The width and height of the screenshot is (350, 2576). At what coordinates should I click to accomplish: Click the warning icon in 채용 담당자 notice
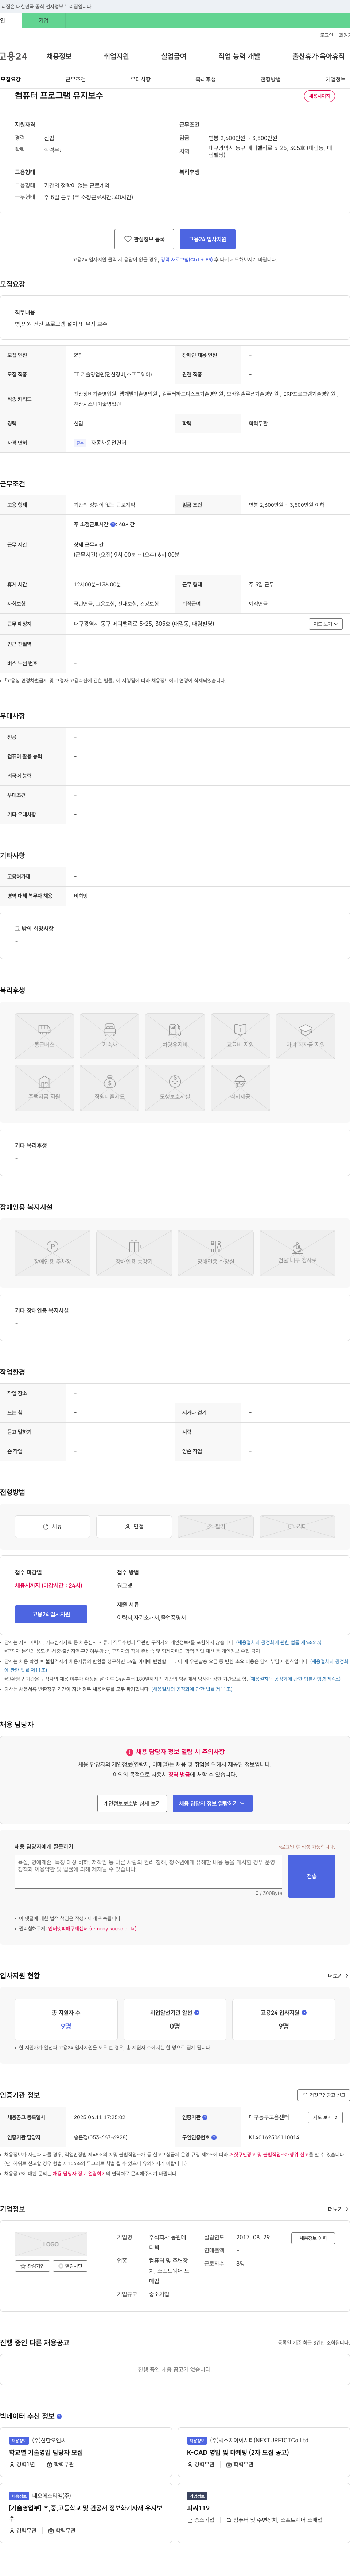click(x=130, y=1752)
